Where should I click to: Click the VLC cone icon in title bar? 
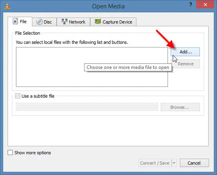(7, 6)
